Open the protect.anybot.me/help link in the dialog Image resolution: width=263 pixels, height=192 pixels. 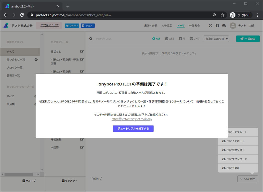(131, 119)
